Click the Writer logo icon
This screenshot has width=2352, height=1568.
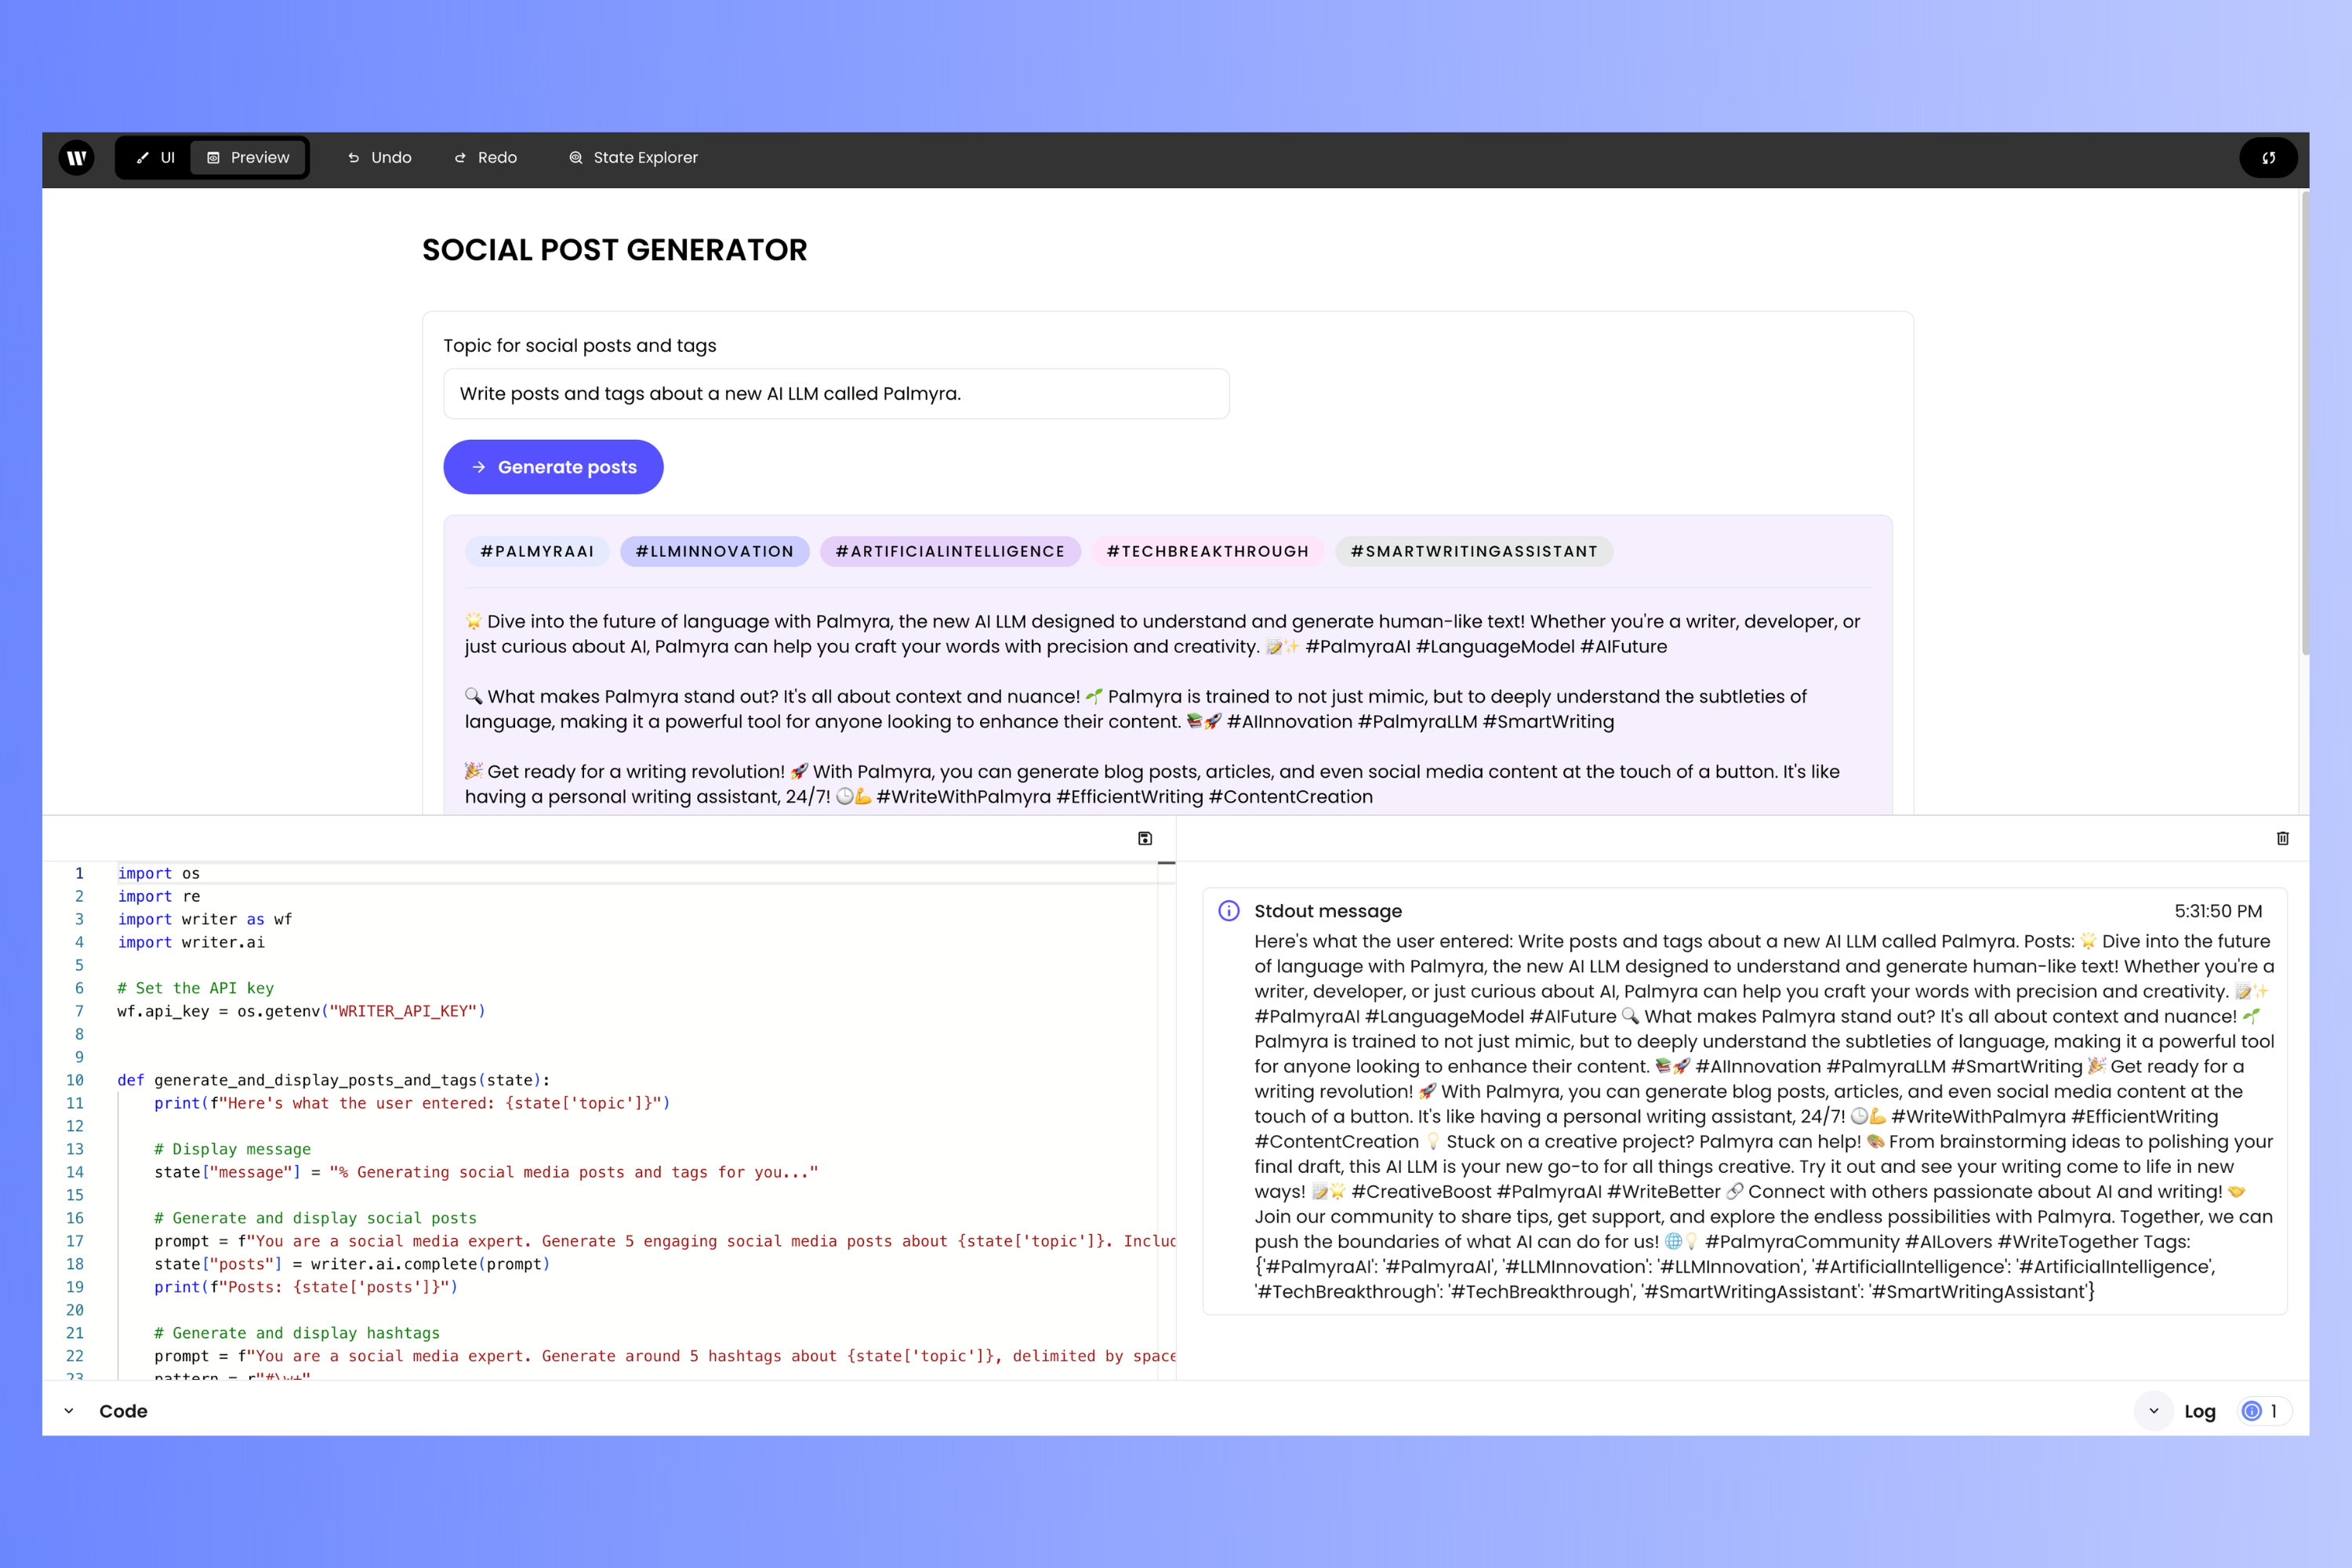(x=77, y=158)
